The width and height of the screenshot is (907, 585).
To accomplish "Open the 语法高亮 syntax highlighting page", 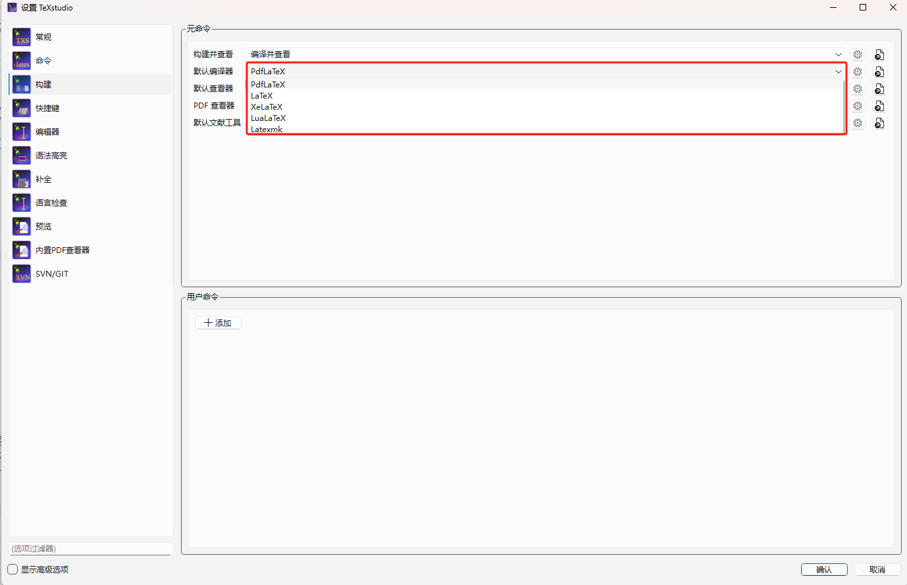I will (91, 155).
